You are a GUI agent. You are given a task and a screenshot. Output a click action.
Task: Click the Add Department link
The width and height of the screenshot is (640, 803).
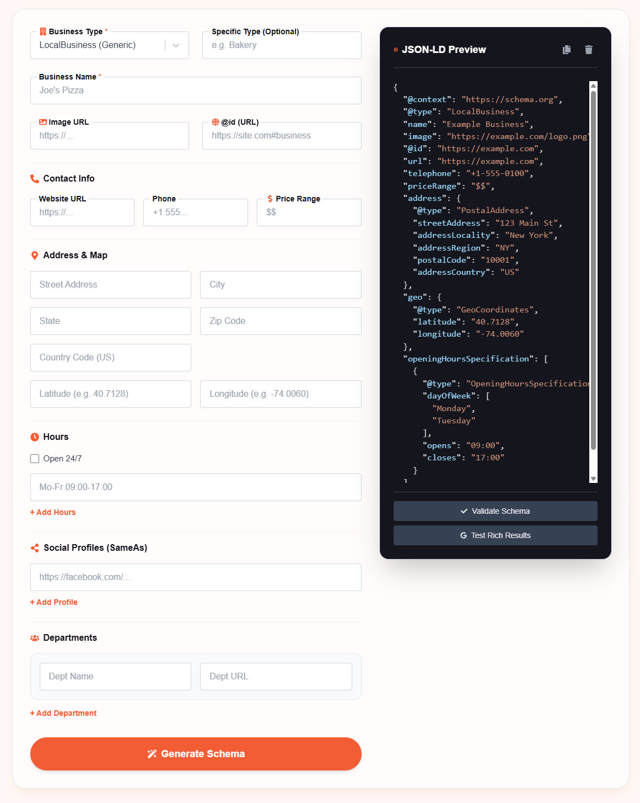click(63, 713)
